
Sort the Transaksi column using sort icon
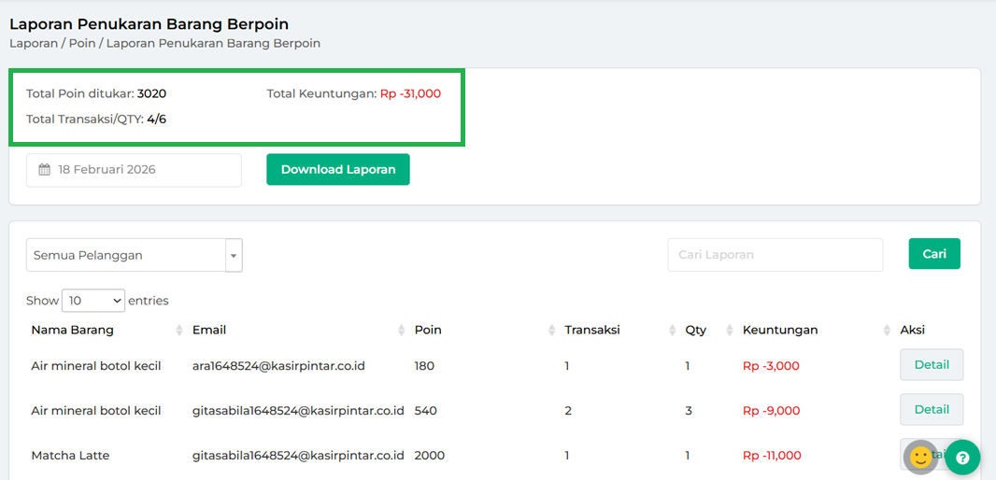[x=673, y=331]
